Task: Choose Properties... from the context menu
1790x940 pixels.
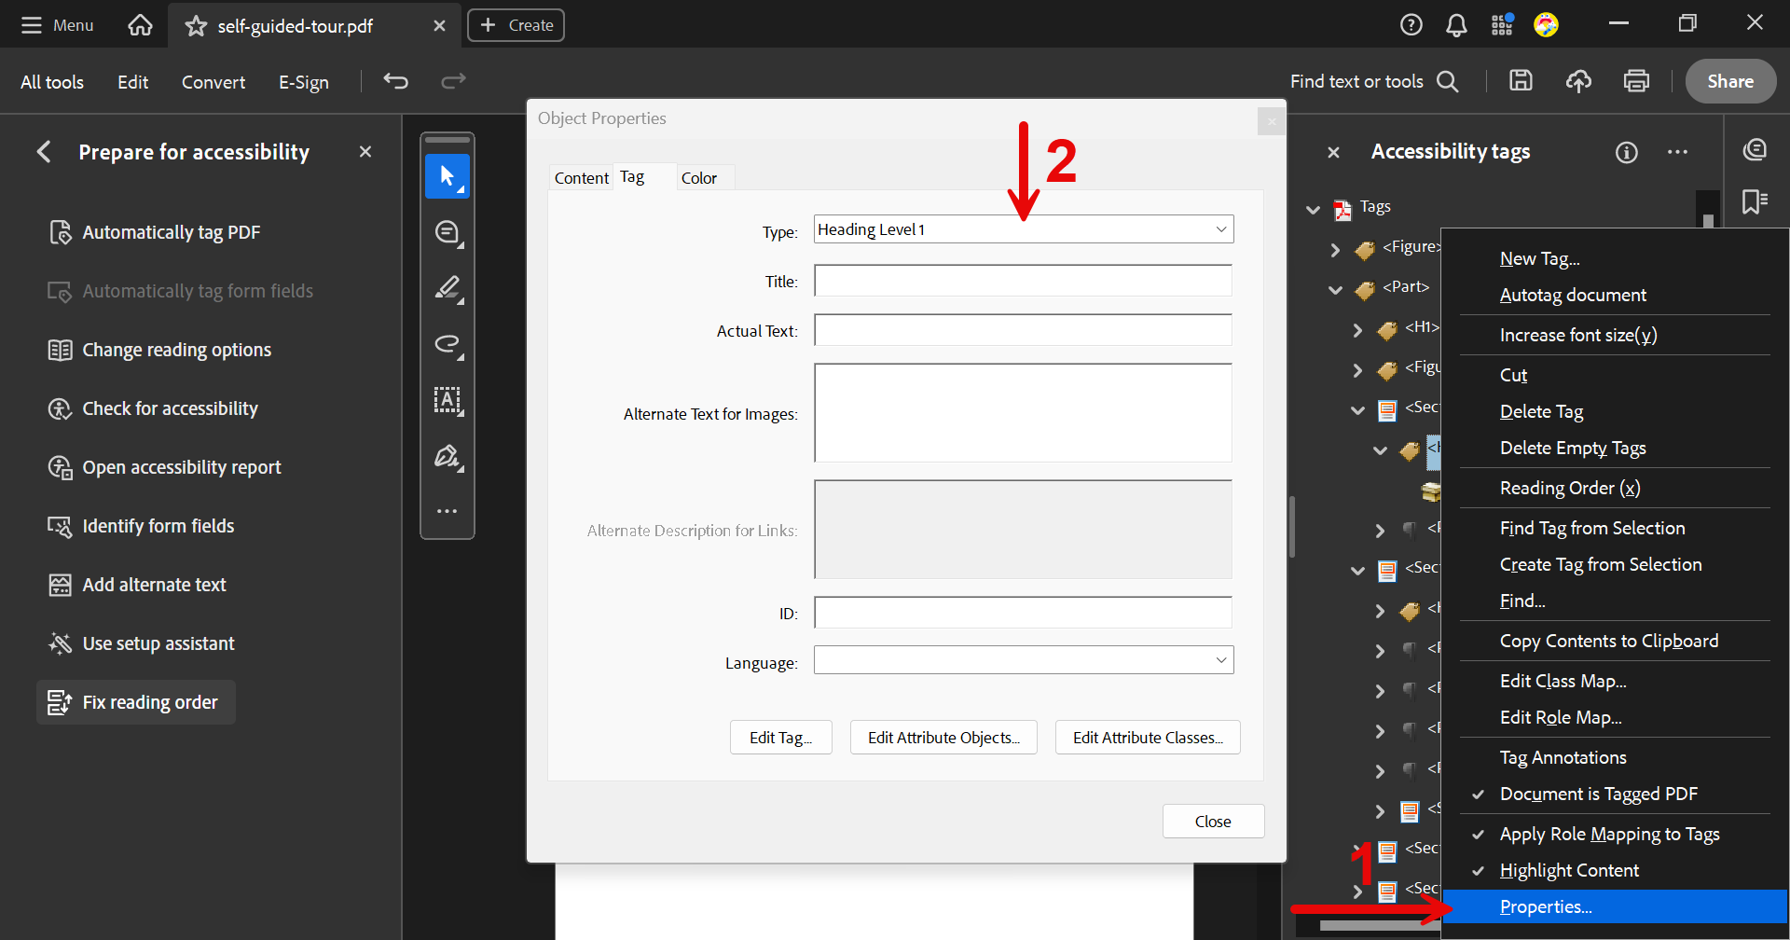Action: tap(1546, 906)
